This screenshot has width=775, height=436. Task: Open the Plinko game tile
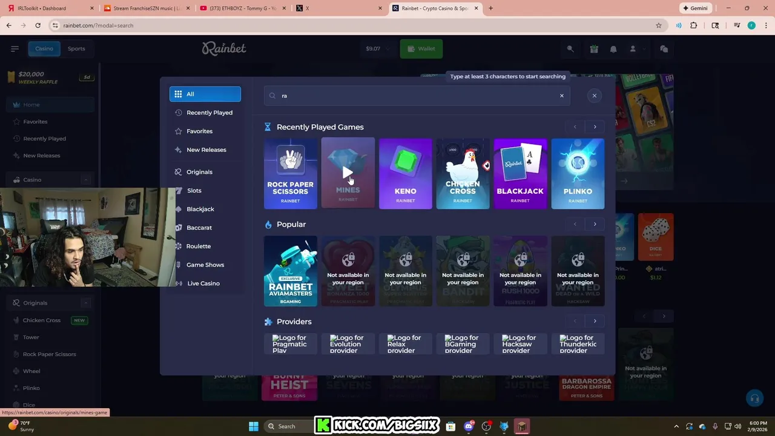[x=578, y=174]
